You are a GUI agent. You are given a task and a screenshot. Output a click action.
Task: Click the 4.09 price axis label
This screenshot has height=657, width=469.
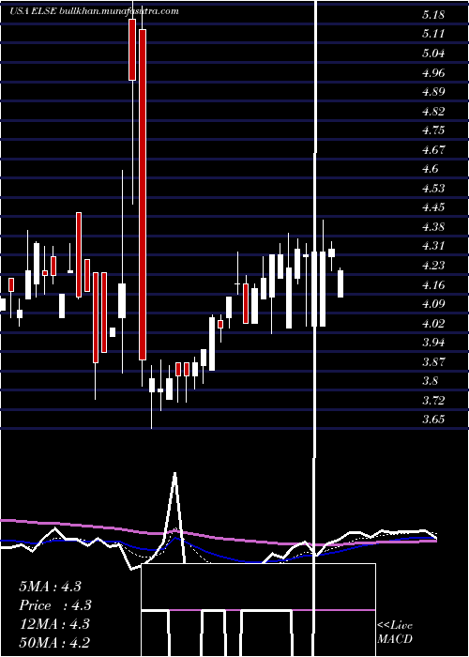433,304
